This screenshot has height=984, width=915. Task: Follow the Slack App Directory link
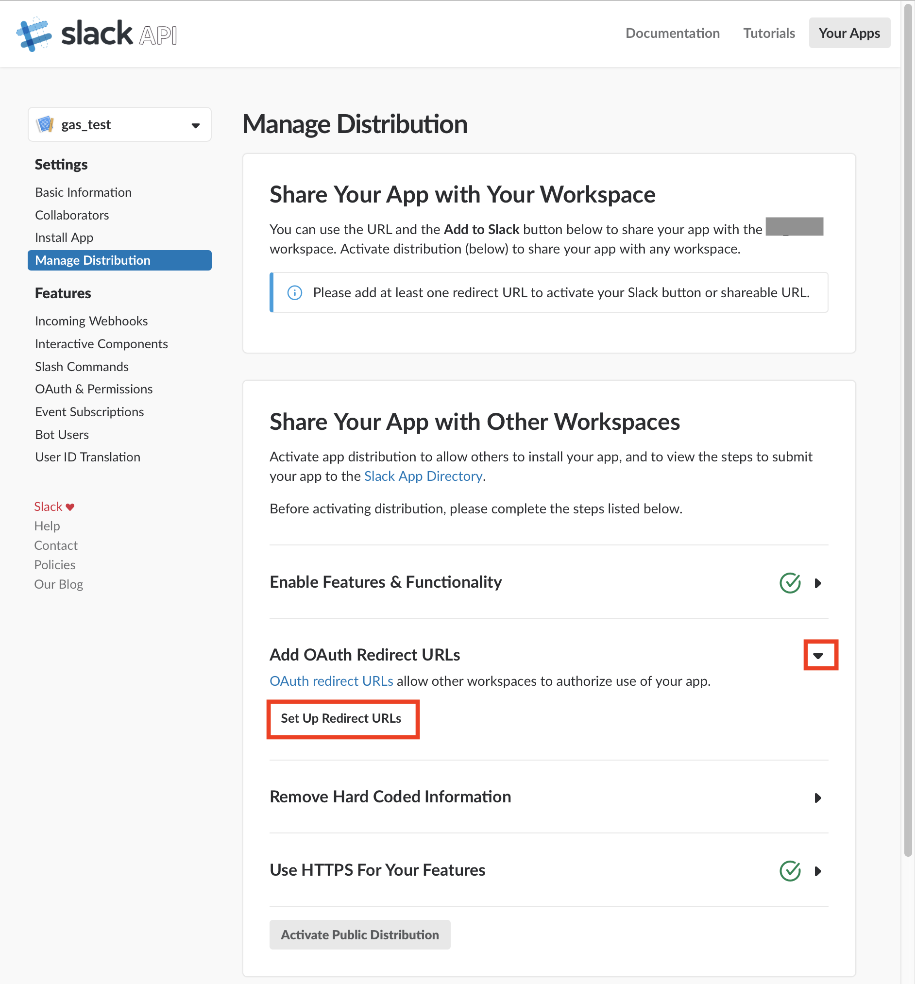coord(423,476)
